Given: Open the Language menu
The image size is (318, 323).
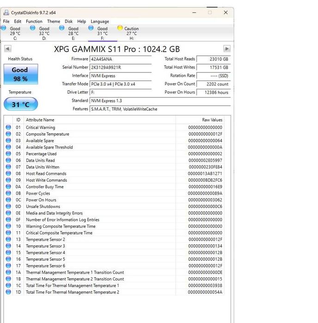Looking at the screenshot, I should coord(100,21).
